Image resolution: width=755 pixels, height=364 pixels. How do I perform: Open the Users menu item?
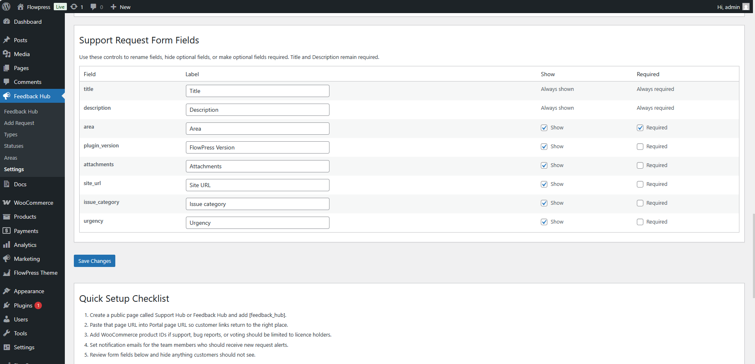tap(21, 319)
